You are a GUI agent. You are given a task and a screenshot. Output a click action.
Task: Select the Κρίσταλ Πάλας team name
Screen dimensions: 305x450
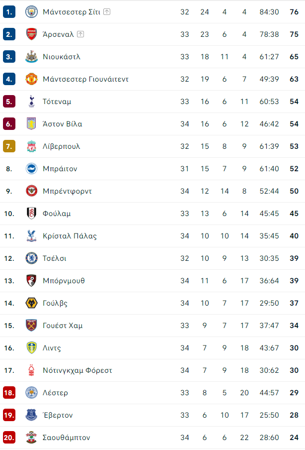pos(70,236)
